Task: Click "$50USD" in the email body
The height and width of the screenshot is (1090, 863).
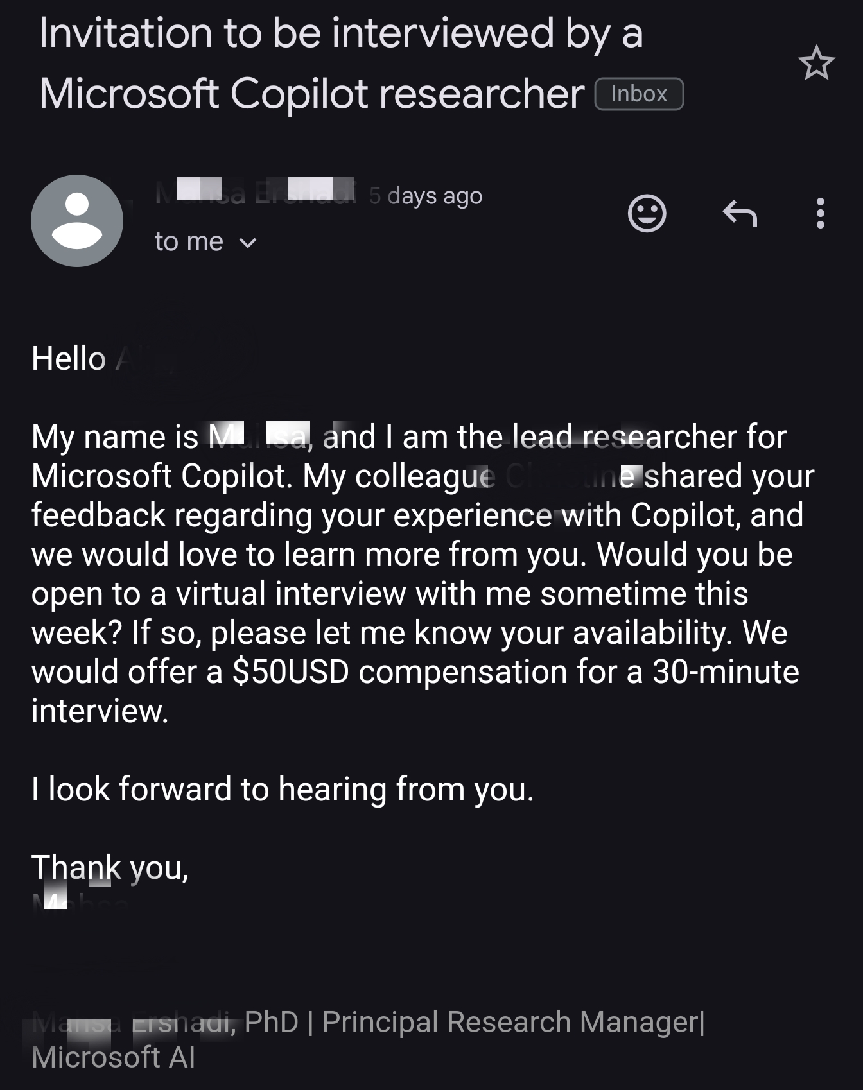Action: coord(290,672)
